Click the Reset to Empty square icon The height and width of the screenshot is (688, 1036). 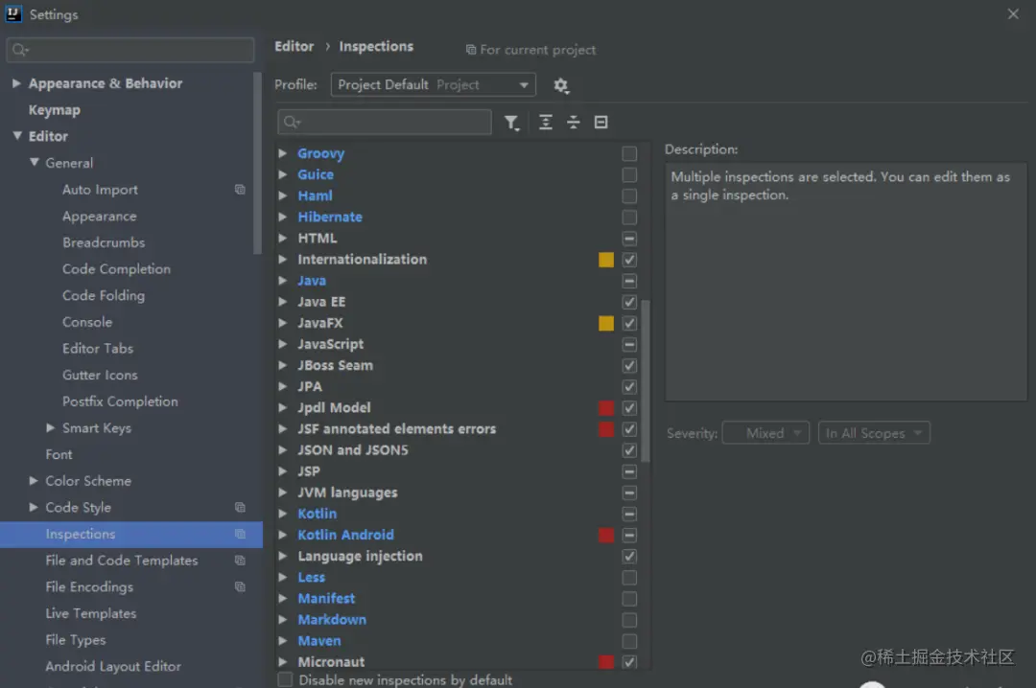tap(600, 122)
